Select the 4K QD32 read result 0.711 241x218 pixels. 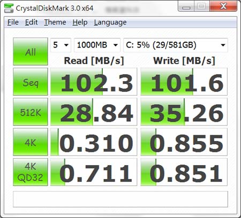(x=94, y=172)
